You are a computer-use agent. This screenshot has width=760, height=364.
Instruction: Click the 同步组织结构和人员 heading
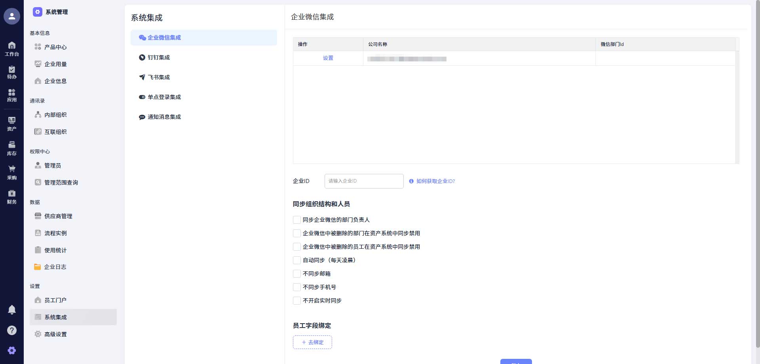pos(321,204)
